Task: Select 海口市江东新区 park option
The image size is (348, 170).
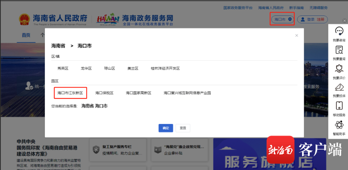Action: pyautogui.click(x=70, y=93)
